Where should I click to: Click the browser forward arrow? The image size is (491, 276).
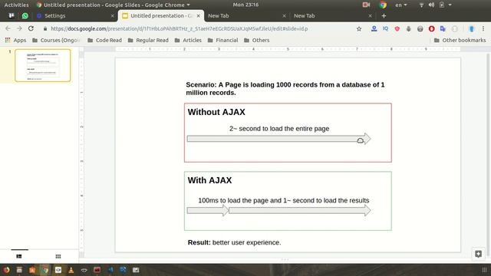(19, 28)
